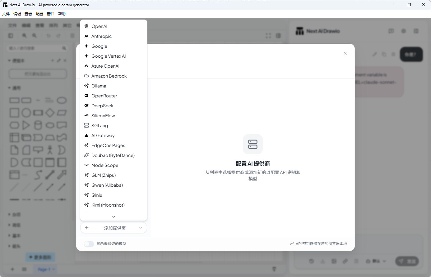The height and width of the screenshot is (277, 431).
Task: Open the 帮助 menu
Action: pos(62,14)
